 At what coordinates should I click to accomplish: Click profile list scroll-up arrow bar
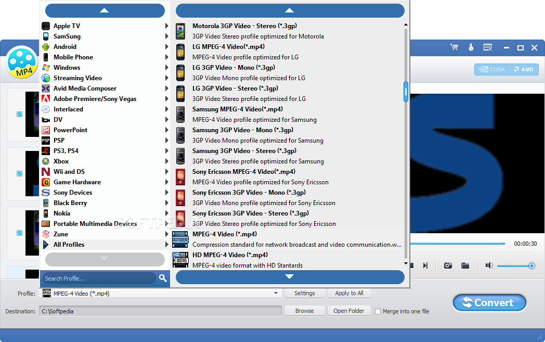tap(290, 11)
